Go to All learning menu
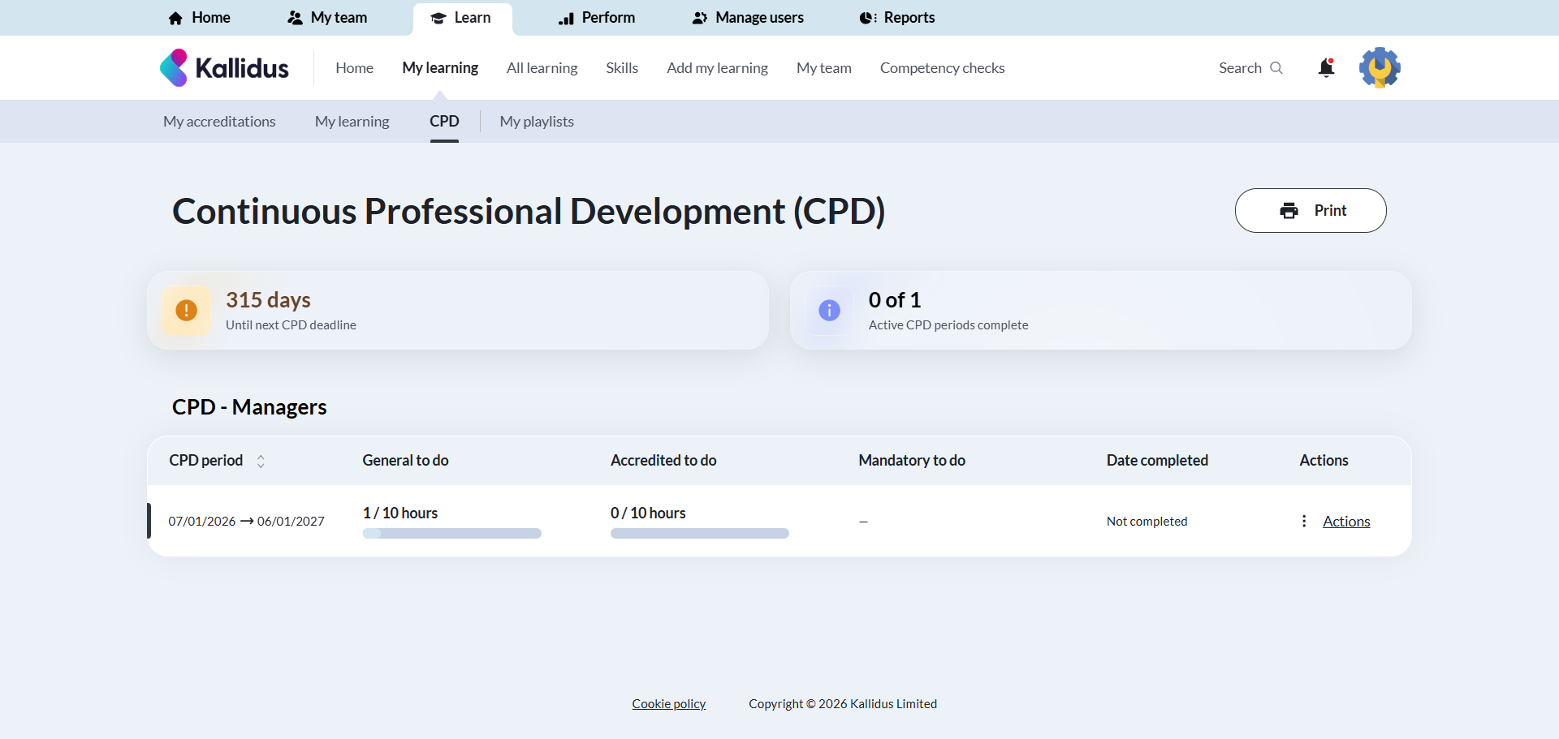 (x=542, y=68)
